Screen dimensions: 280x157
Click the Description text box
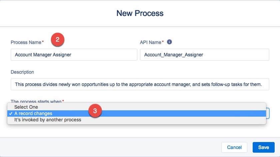140,85
